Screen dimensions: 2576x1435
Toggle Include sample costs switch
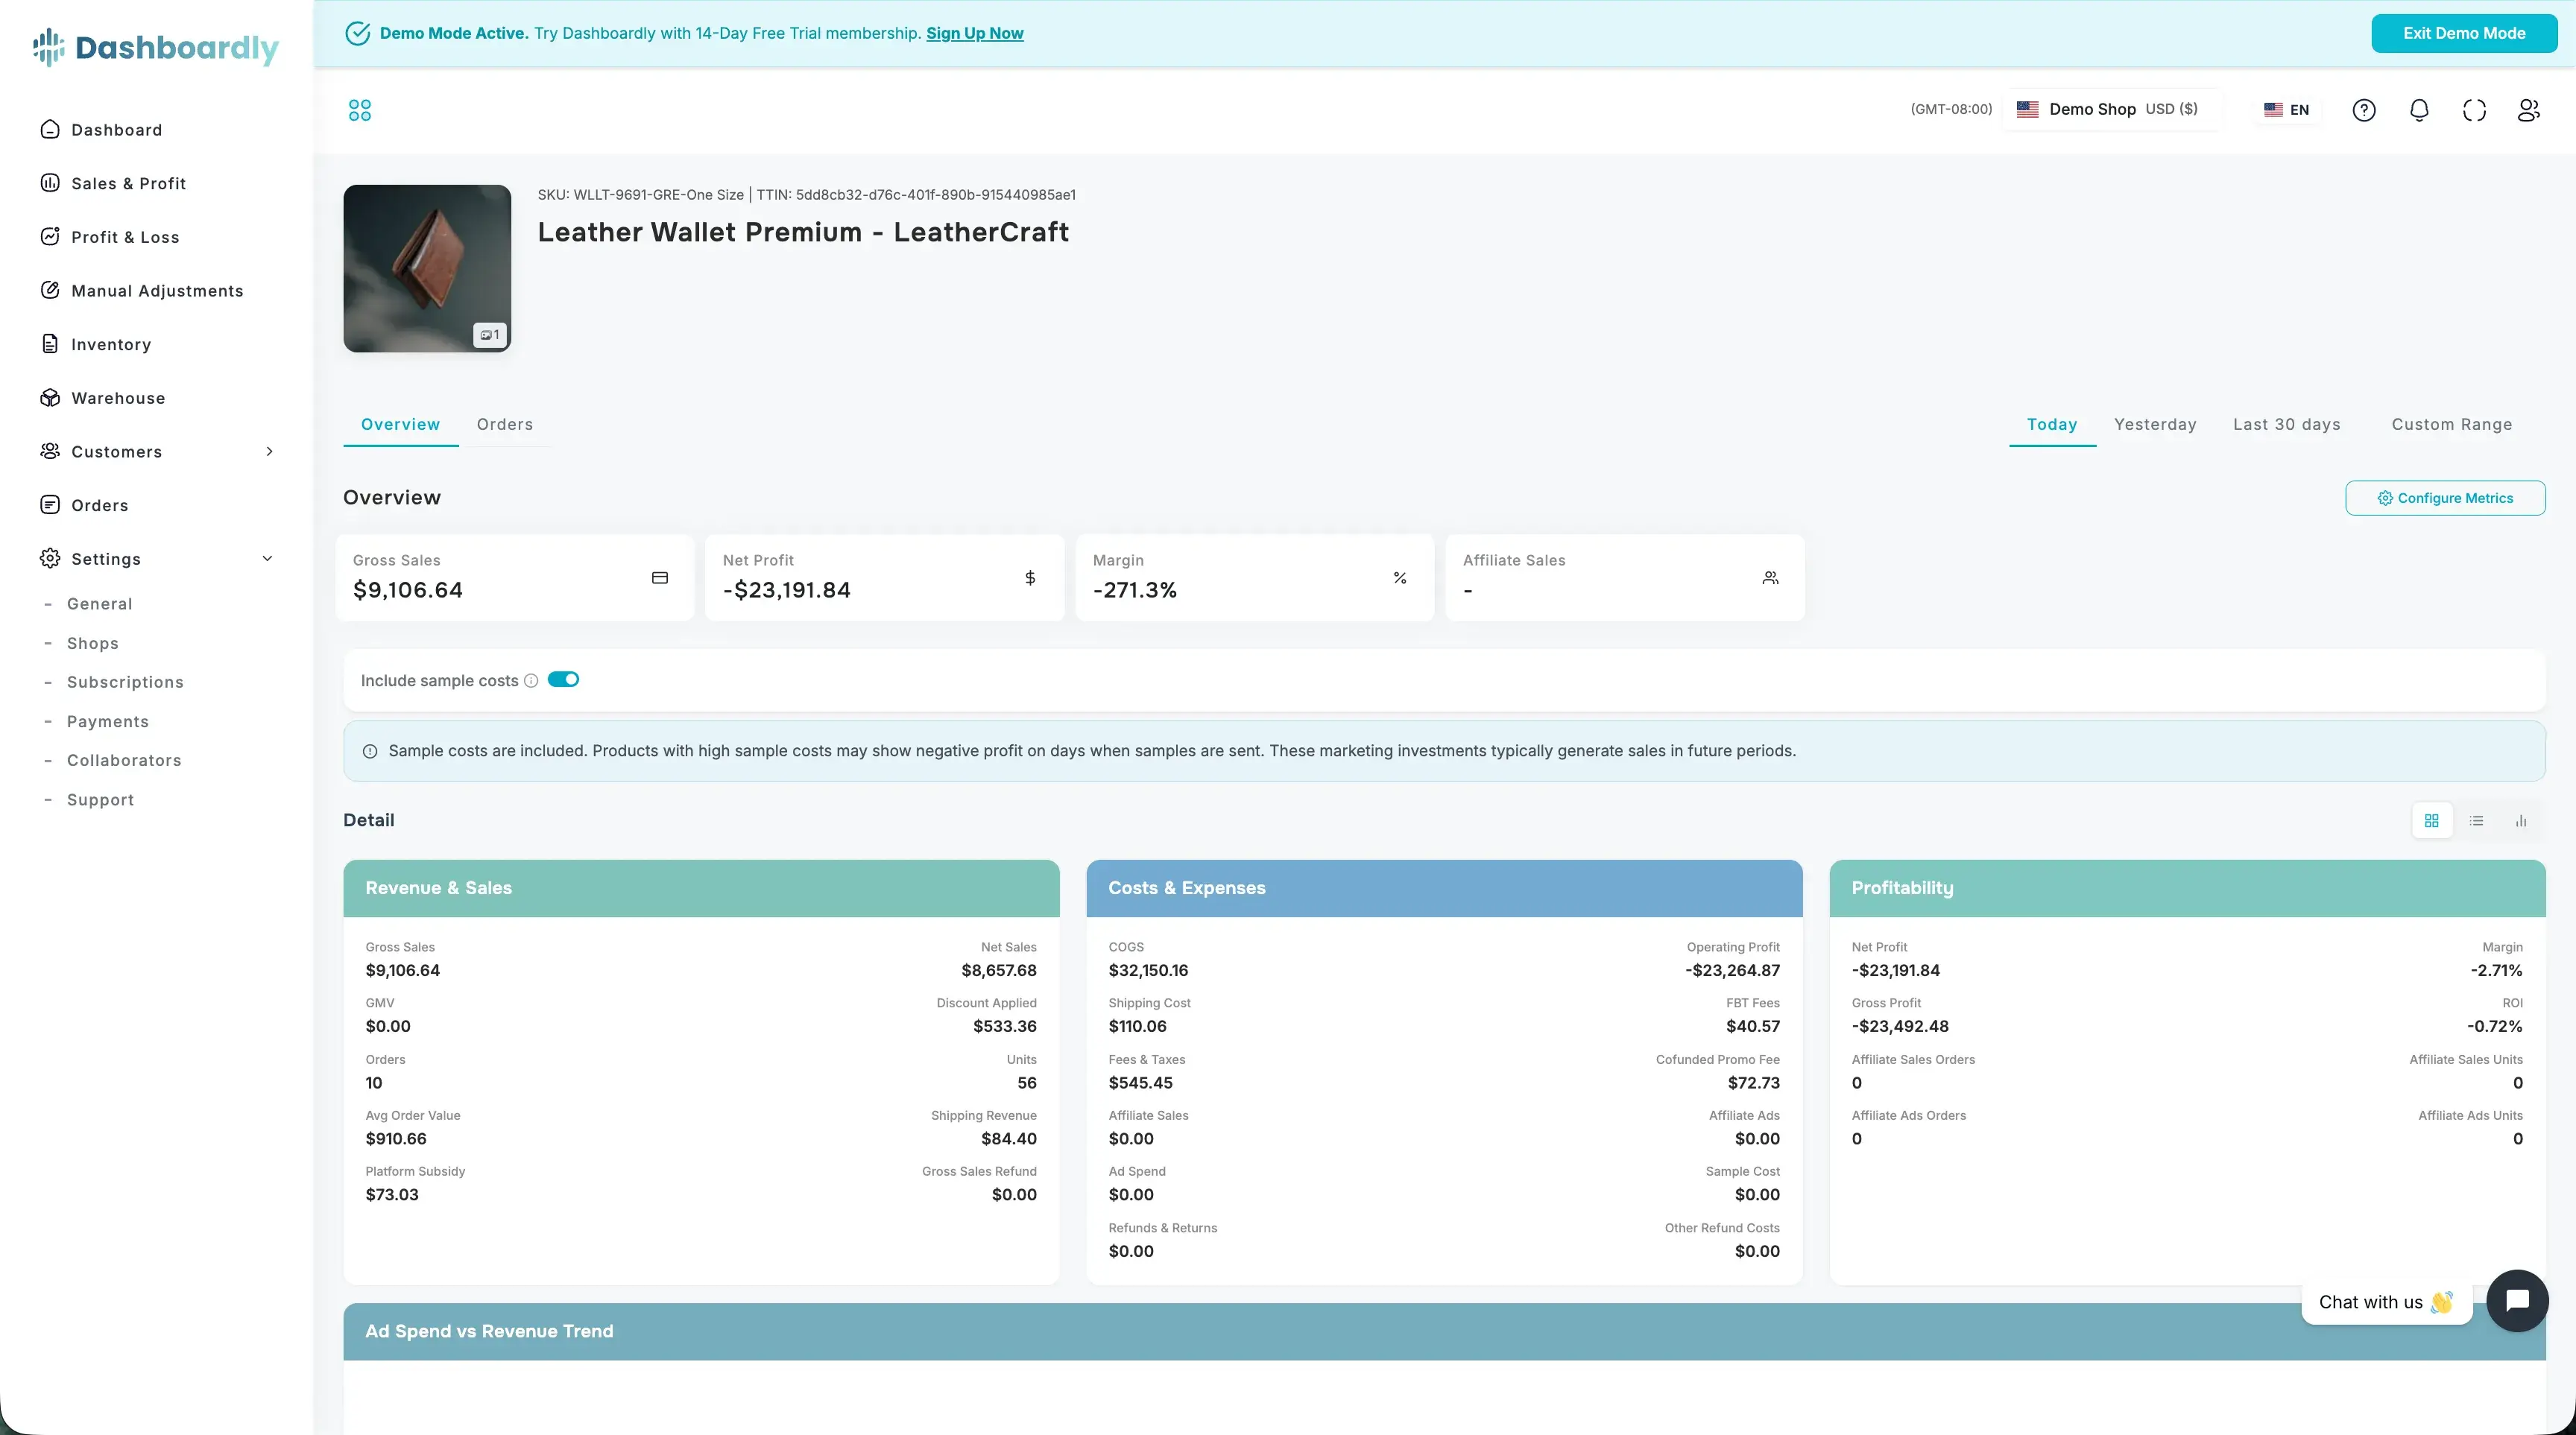coord(563,680)
